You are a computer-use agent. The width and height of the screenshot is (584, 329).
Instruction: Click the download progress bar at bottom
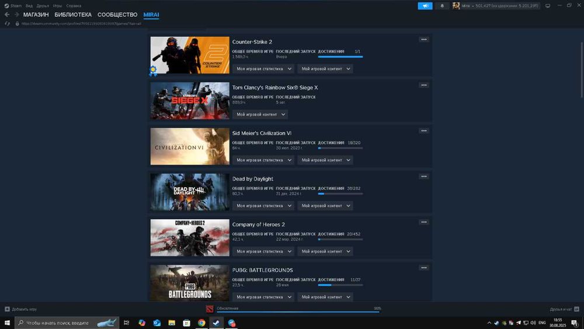tap(298, 311)
